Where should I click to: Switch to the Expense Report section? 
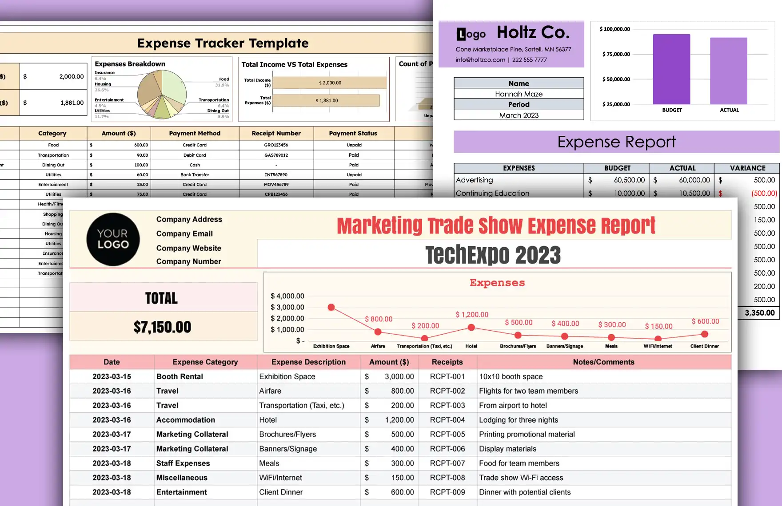tap(616, 142)
